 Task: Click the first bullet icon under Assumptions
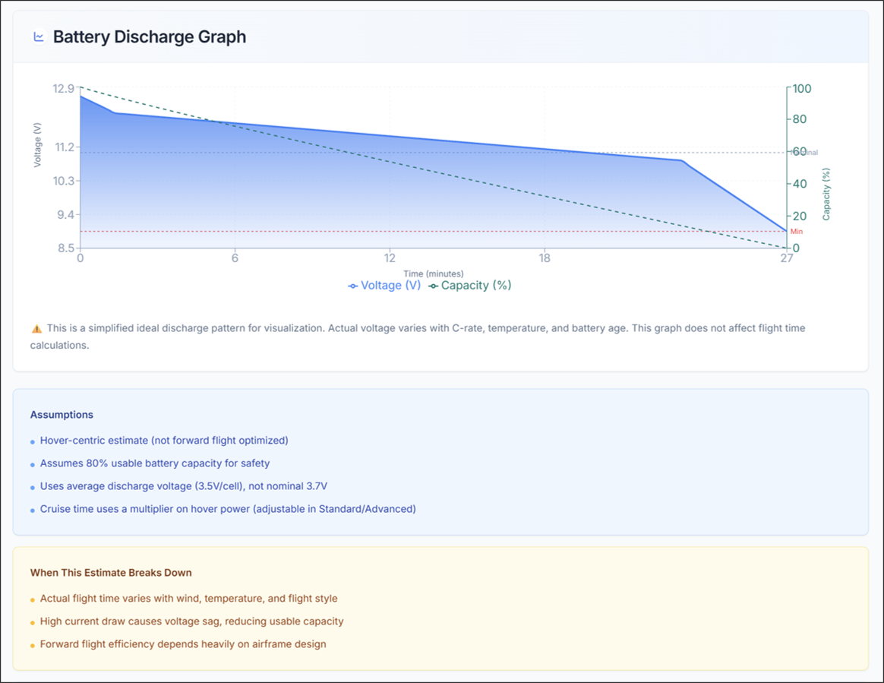(x=32, y=441)
